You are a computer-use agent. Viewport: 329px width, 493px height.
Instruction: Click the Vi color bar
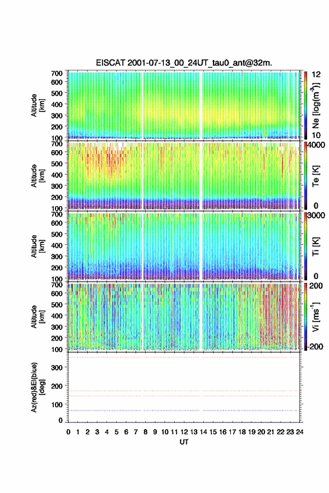point(305,317)
